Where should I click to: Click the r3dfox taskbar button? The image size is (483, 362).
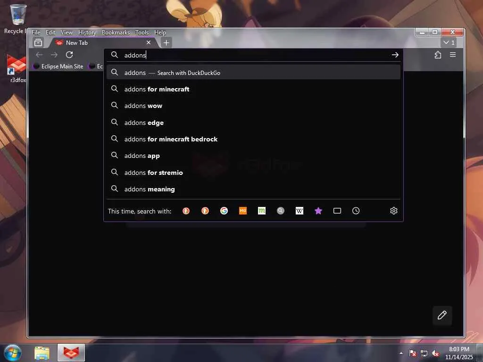71,353
